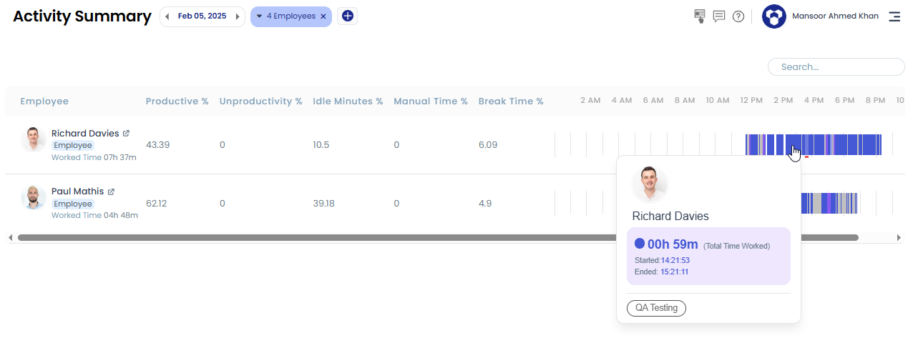Select Paul Mathis productive value 62.12
Image resolution: width=918 pixels, height=338 pixels.
coord(157,204)
